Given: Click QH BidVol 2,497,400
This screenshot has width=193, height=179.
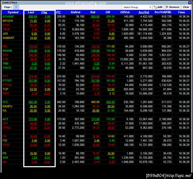Looking at the screenshot, I should pos(78,162).
